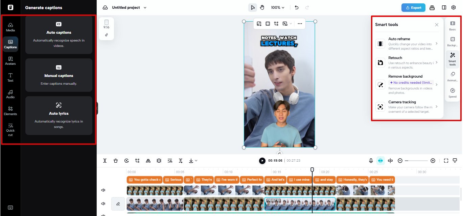This screenshot has height=216, width=463.
Task: Toggle the hand tool next to the play cursor
Action: click(262, 7)
